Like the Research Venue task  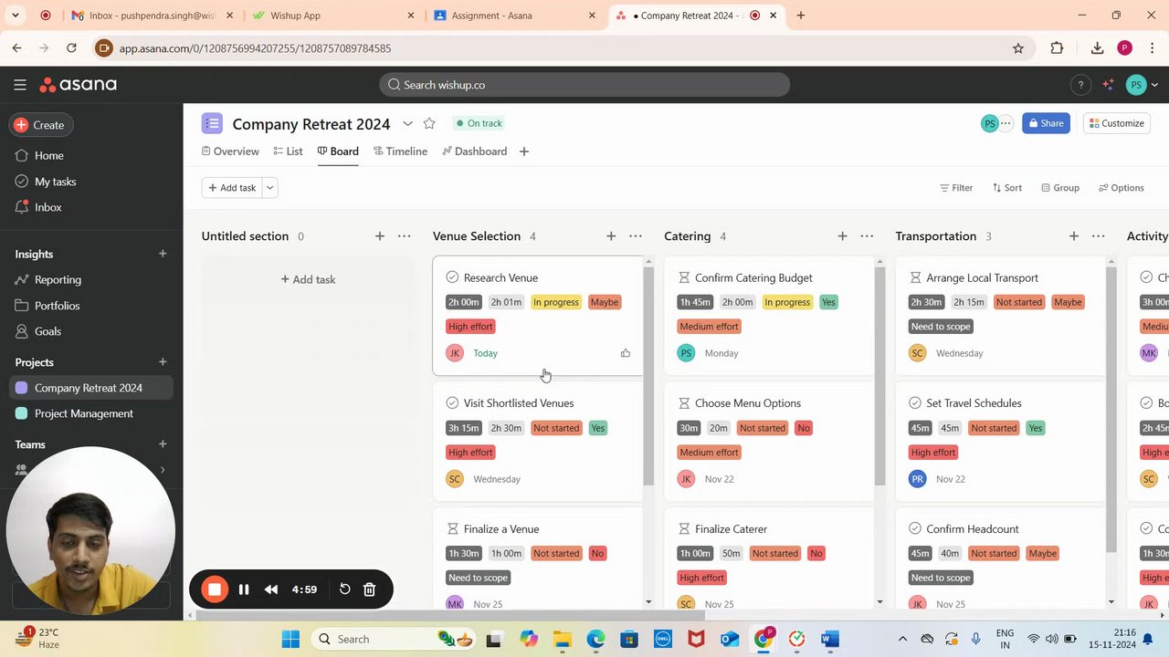click(x=626, y=353)
